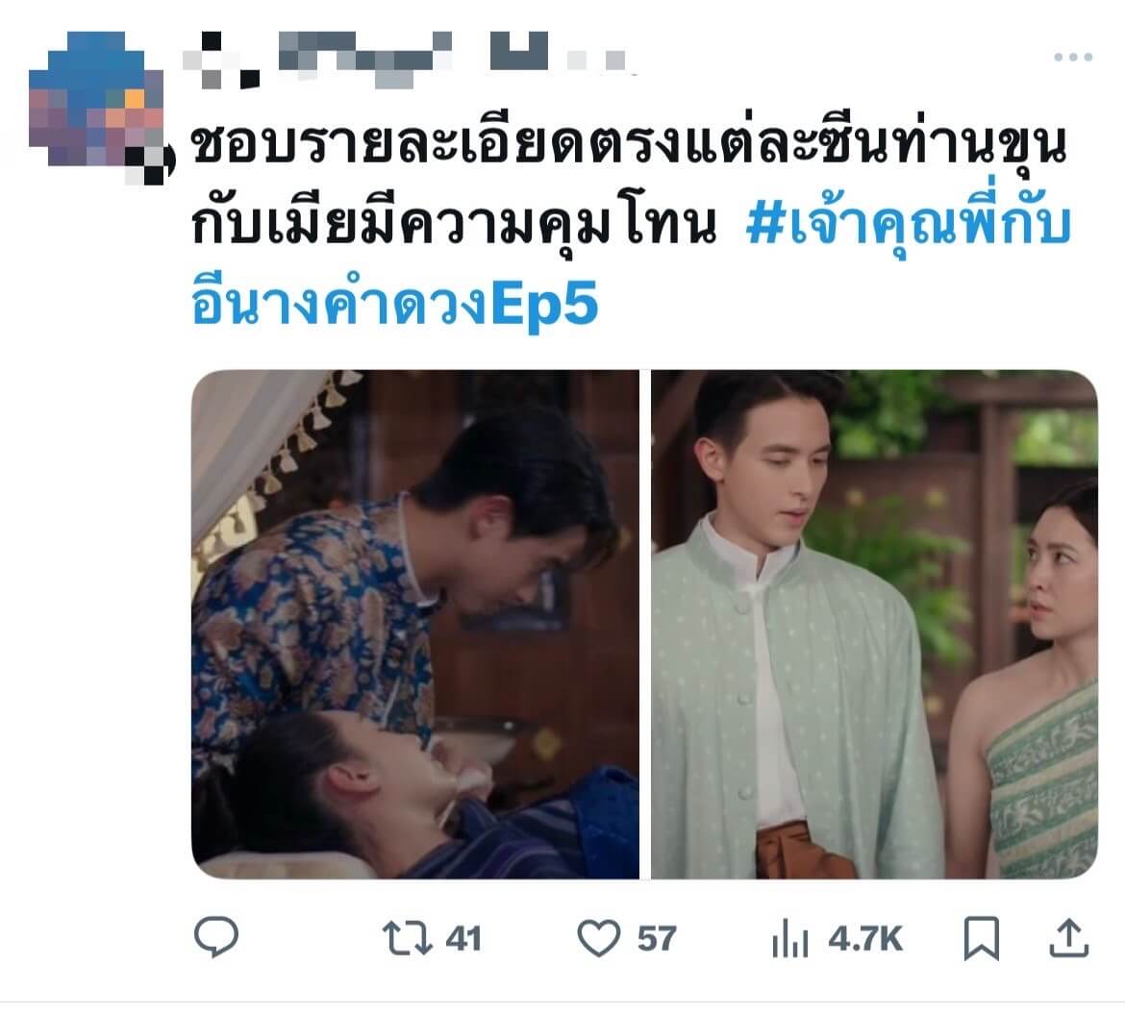
Task: Open the three-dot more options menu
Action: 1073,57
